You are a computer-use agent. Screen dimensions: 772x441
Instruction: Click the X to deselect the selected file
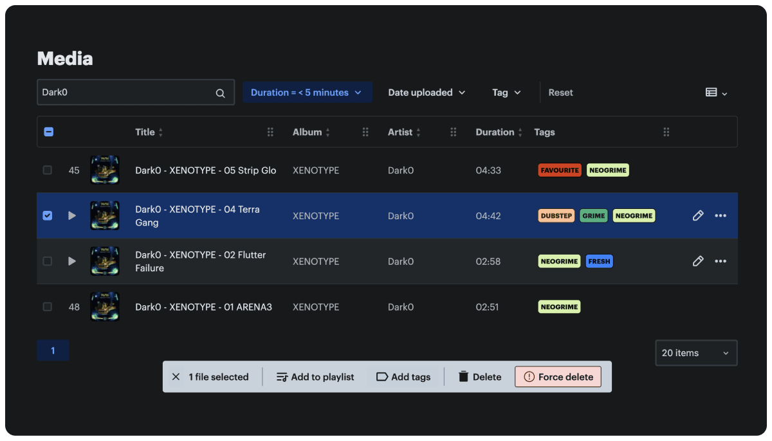pos(176,377)
